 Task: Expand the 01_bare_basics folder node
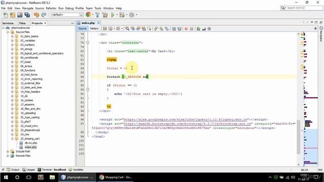[12, 36]
